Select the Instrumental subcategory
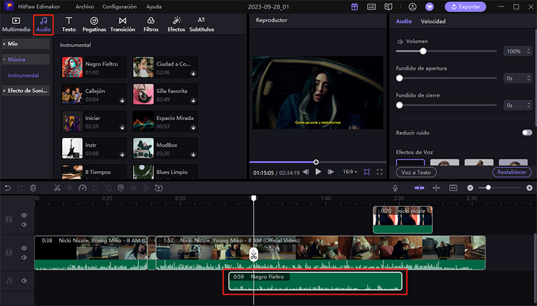Image resolution: width=537 pixels, height=306 pixels. point(23,75)
